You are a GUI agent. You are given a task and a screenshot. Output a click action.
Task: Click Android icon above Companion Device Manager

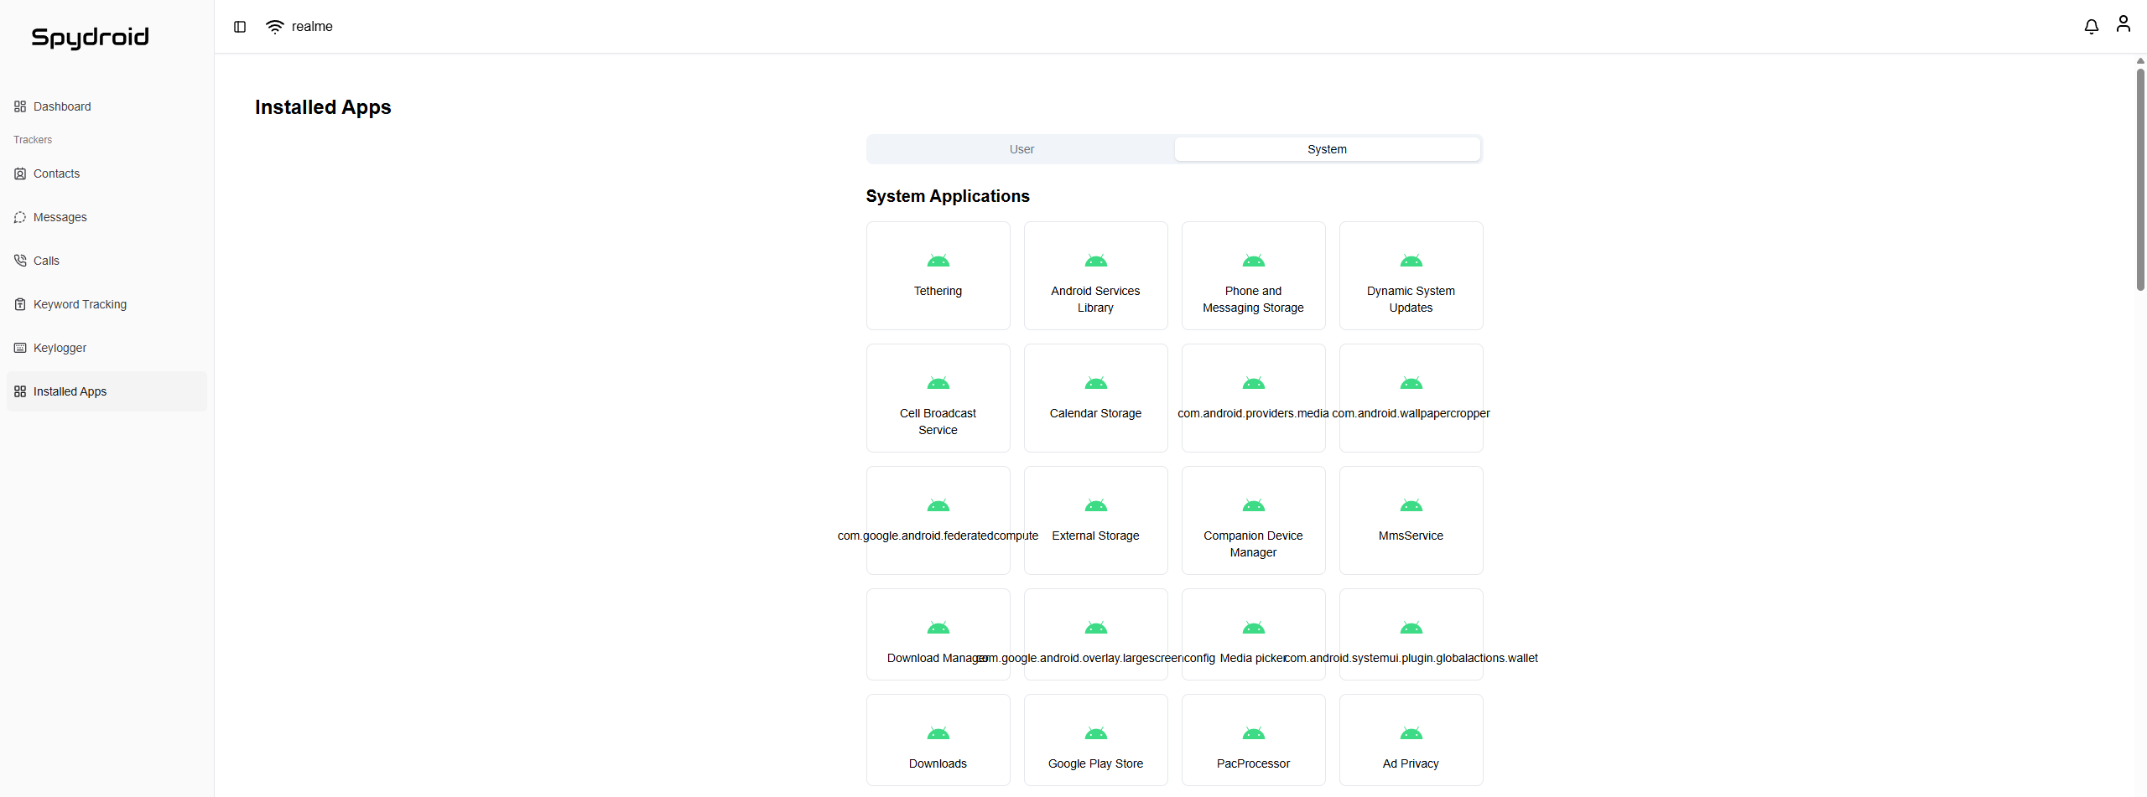coord(1253,505)
